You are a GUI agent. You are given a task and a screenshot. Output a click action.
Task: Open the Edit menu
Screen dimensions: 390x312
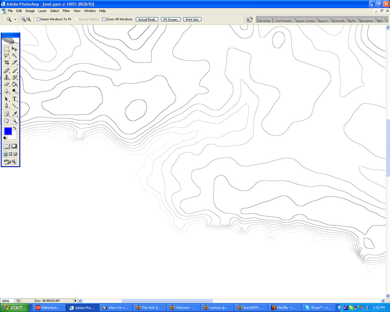[19, 11]
